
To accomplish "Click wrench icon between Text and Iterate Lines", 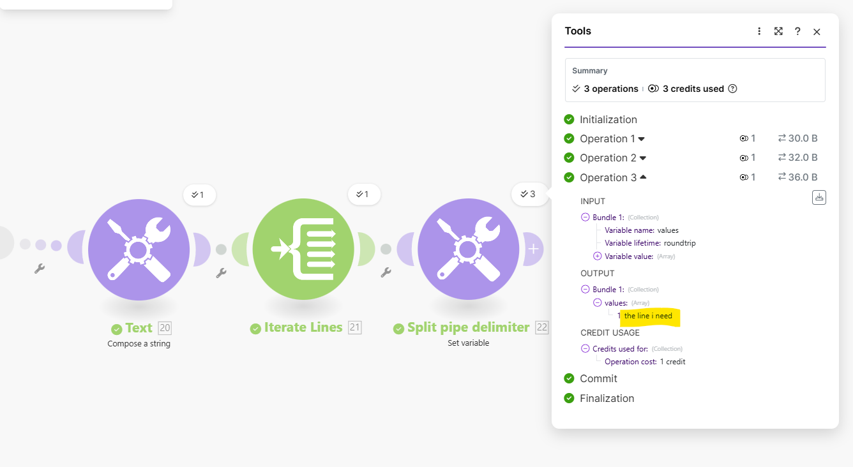I will (221, 272).
